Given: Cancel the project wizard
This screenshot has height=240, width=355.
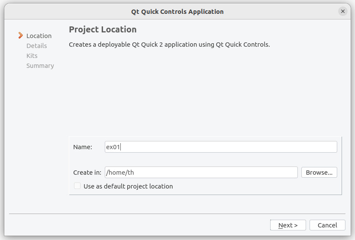Looking at the screenshot, I should tap(327, 225).
